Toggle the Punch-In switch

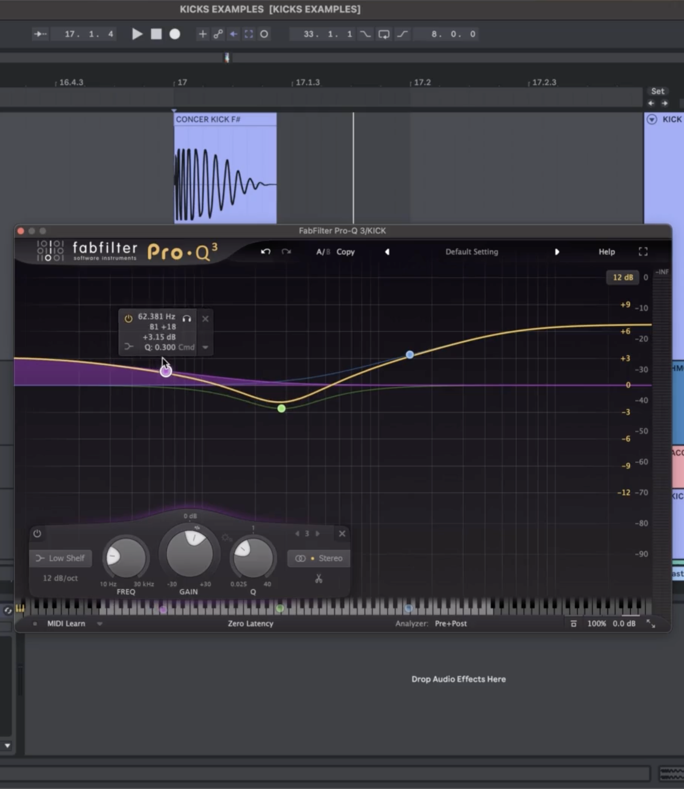point(365,34)
